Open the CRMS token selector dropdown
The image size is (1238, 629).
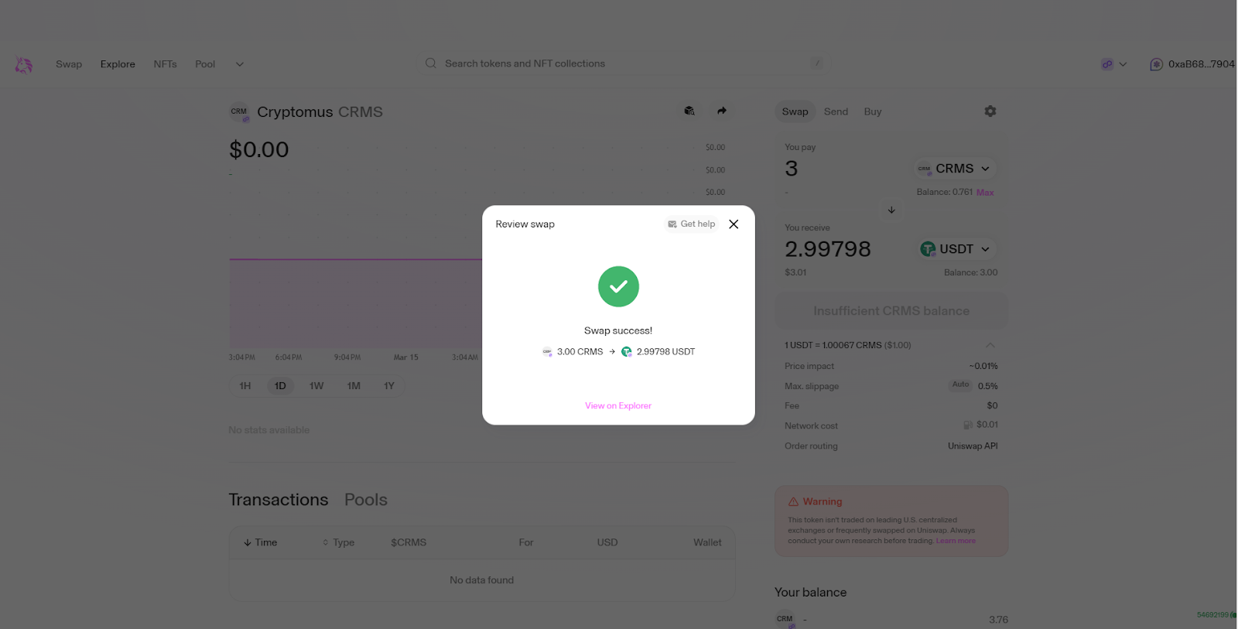pyautogui.click(x=954, y=168)
